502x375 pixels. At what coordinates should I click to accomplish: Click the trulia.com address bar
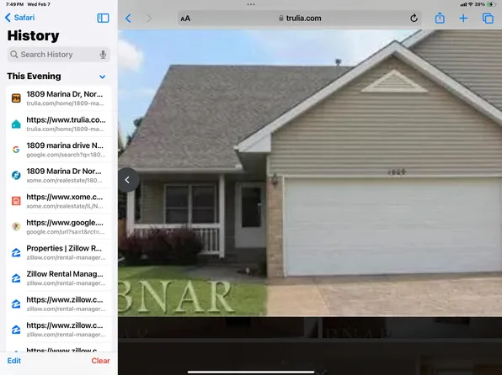(300, 18)
